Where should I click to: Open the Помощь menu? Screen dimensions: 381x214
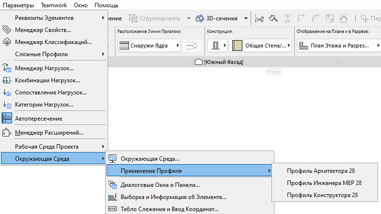(107, 5)
